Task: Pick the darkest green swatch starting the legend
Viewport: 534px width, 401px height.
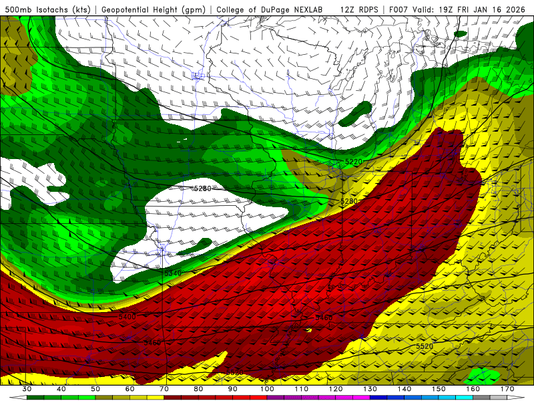Action: (35, 398)
